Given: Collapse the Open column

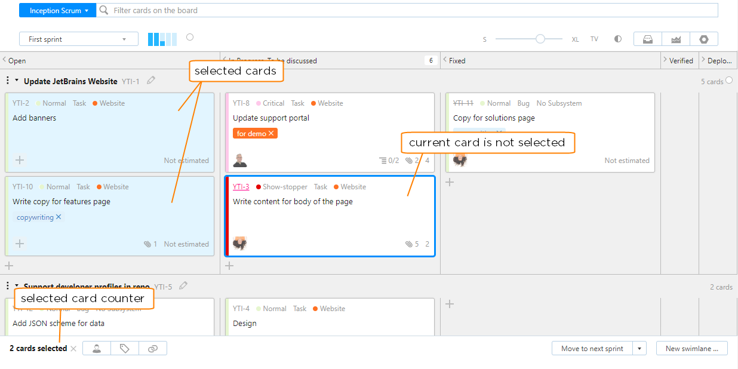Looking at the screenshot, I should click(4, 60).
